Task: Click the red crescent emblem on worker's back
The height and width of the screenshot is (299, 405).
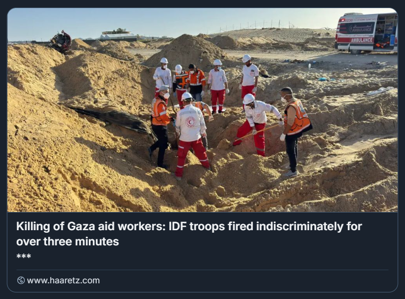Action: (x=191, y=121)
